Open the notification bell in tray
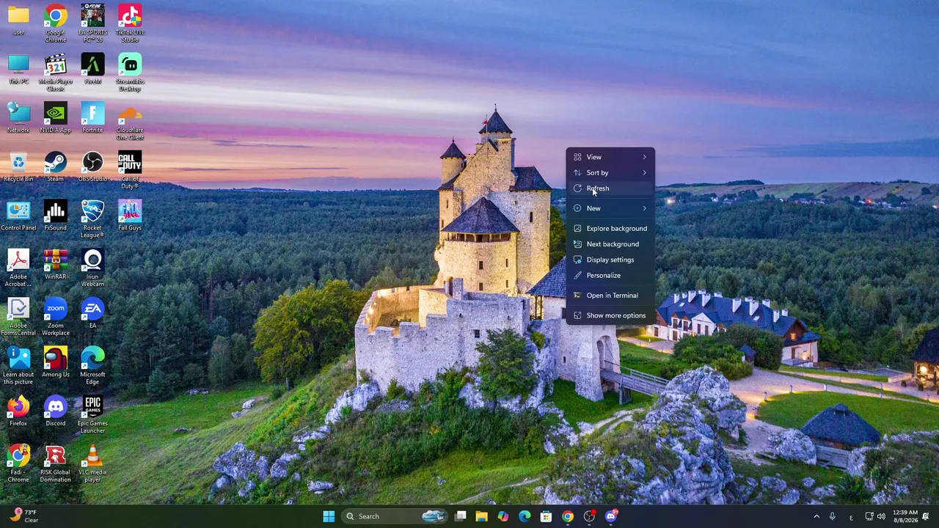The width and height of the screenshot is (939, 528). tap(926, 516)
